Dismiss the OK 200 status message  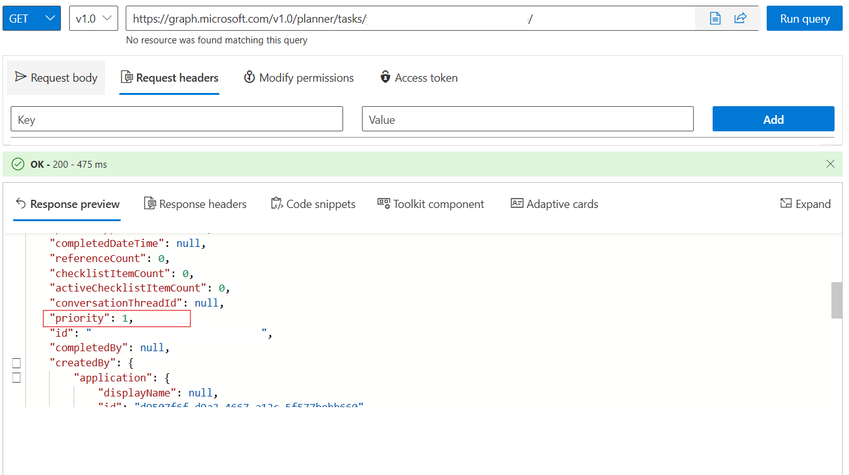[830, 164]
